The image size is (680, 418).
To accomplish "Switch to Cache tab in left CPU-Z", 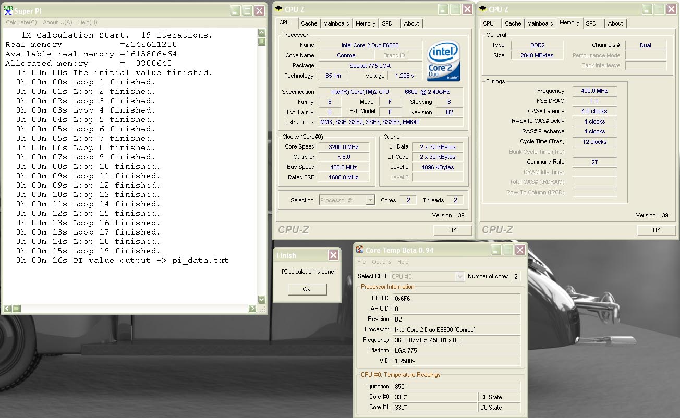I will pos(309,23).
